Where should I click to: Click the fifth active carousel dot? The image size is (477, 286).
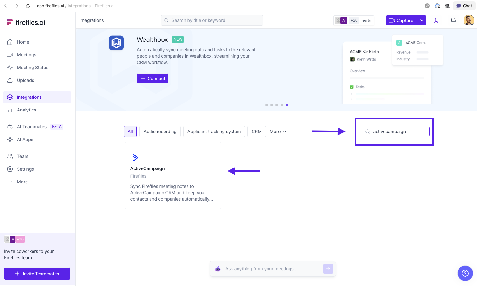[x=287, y=105]
